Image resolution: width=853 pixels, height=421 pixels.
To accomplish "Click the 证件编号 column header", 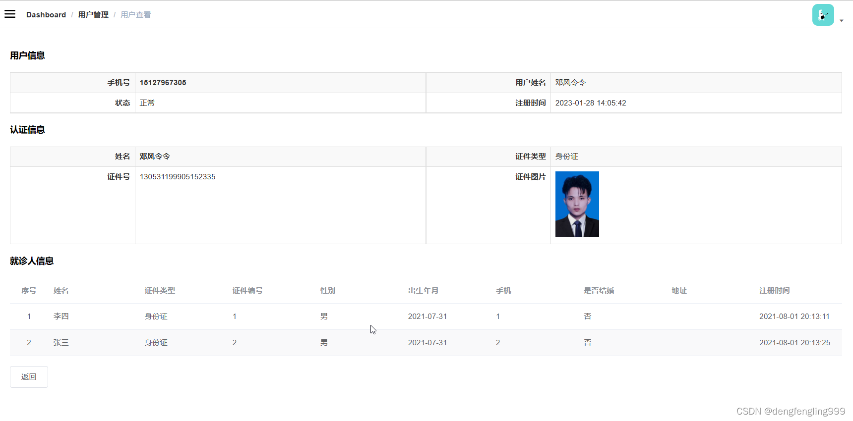I will point(247,291).
